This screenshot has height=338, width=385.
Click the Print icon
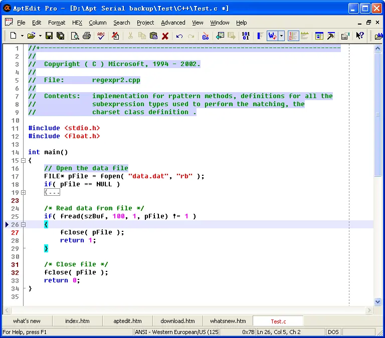pyautogui.click(x=87, y=36)
